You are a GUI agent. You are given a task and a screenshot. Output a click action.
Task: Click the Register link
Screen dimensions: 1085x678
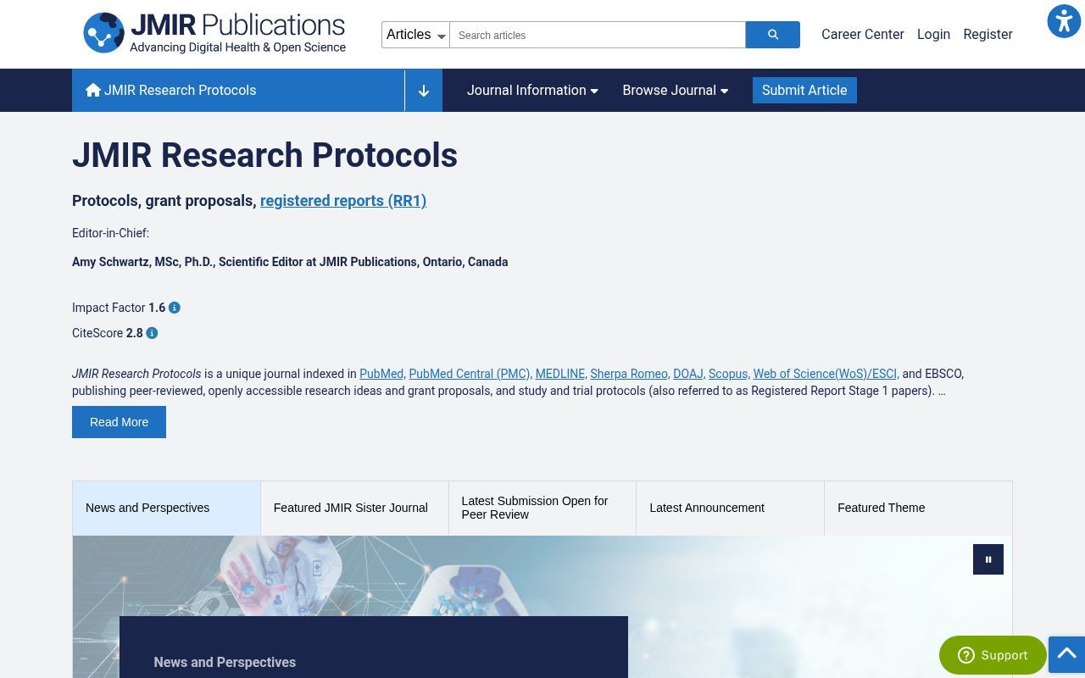[988, 35]
